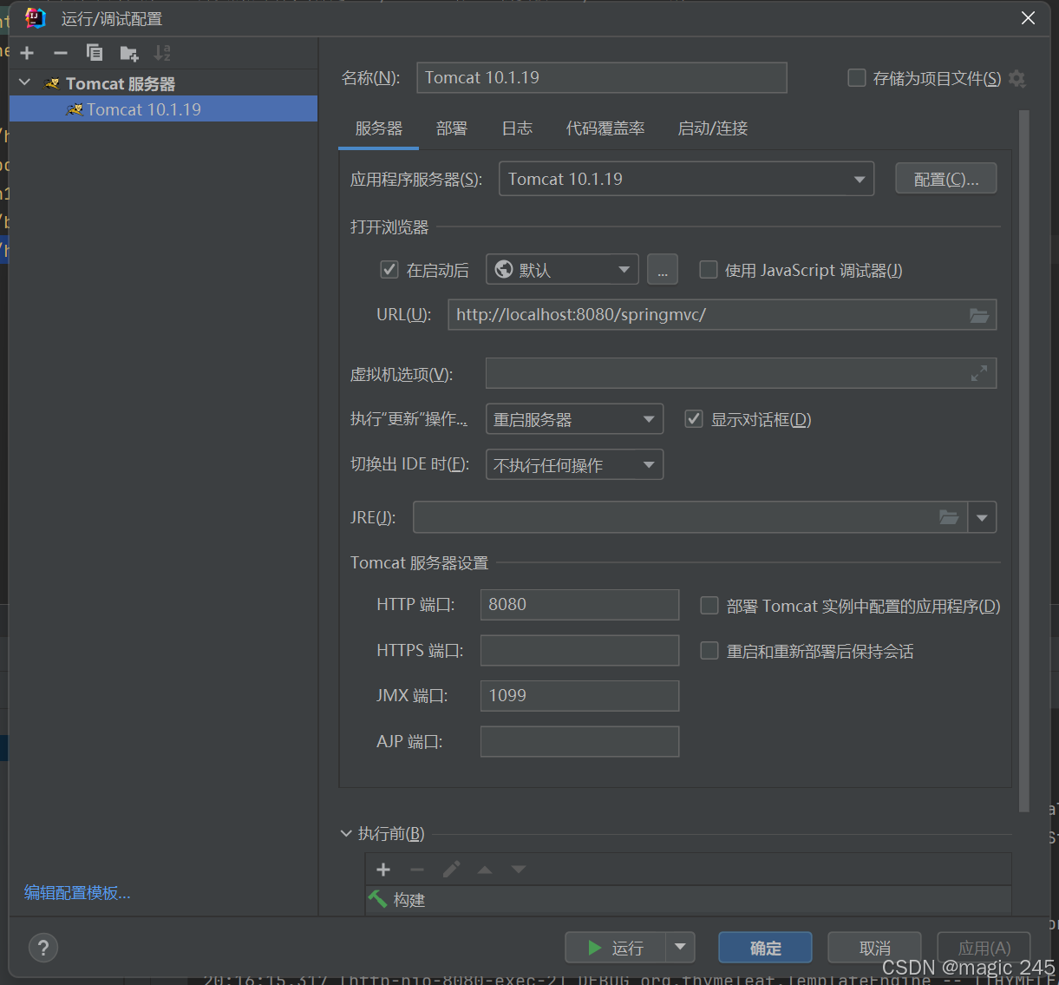Move the before-launch task down
The width and height of the screenshot is (1059, 985).
519,870
